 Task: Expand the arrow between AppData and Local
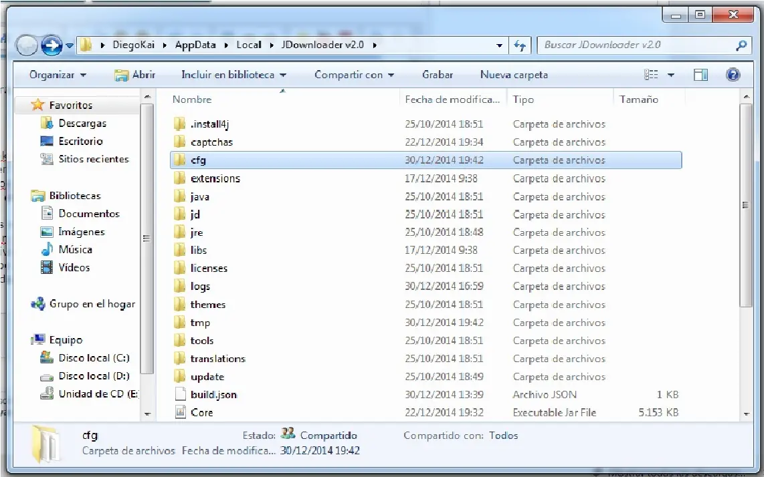227,45
